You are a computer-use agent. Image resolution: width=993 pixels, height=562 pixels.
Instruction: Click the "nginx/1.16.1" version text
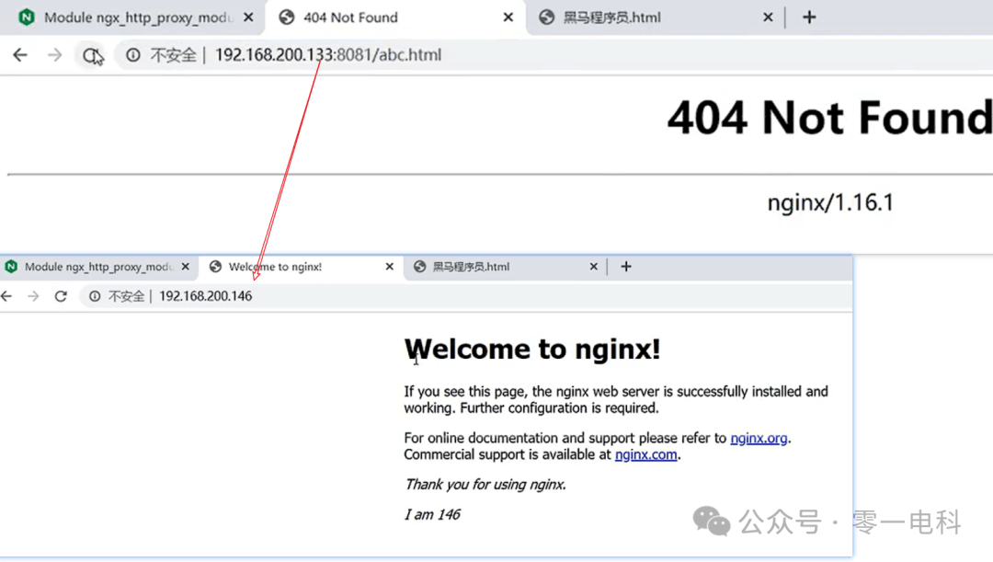(830, 202)
